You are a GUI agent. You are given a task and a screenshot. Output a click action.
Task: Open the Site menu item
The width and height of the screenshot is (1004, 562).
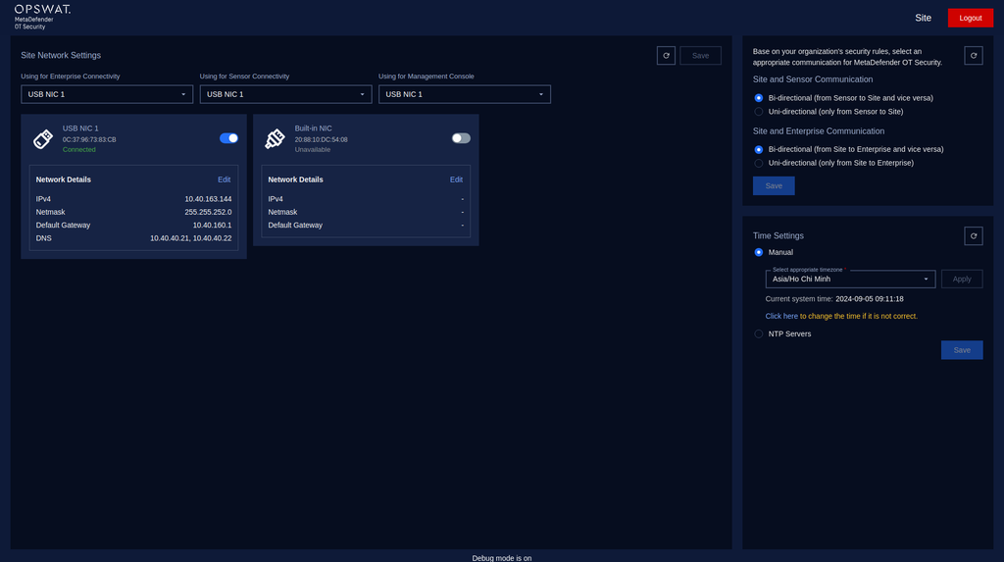(x=923, y=18)
